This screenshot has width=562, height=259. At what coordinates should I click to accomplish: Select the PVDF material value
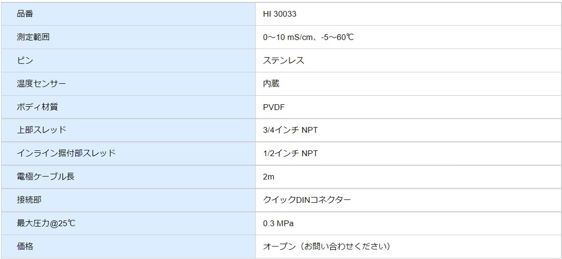(273, 107)
